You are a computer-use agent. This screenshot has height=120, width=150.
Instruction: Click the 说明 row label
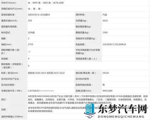coord(4,109)
